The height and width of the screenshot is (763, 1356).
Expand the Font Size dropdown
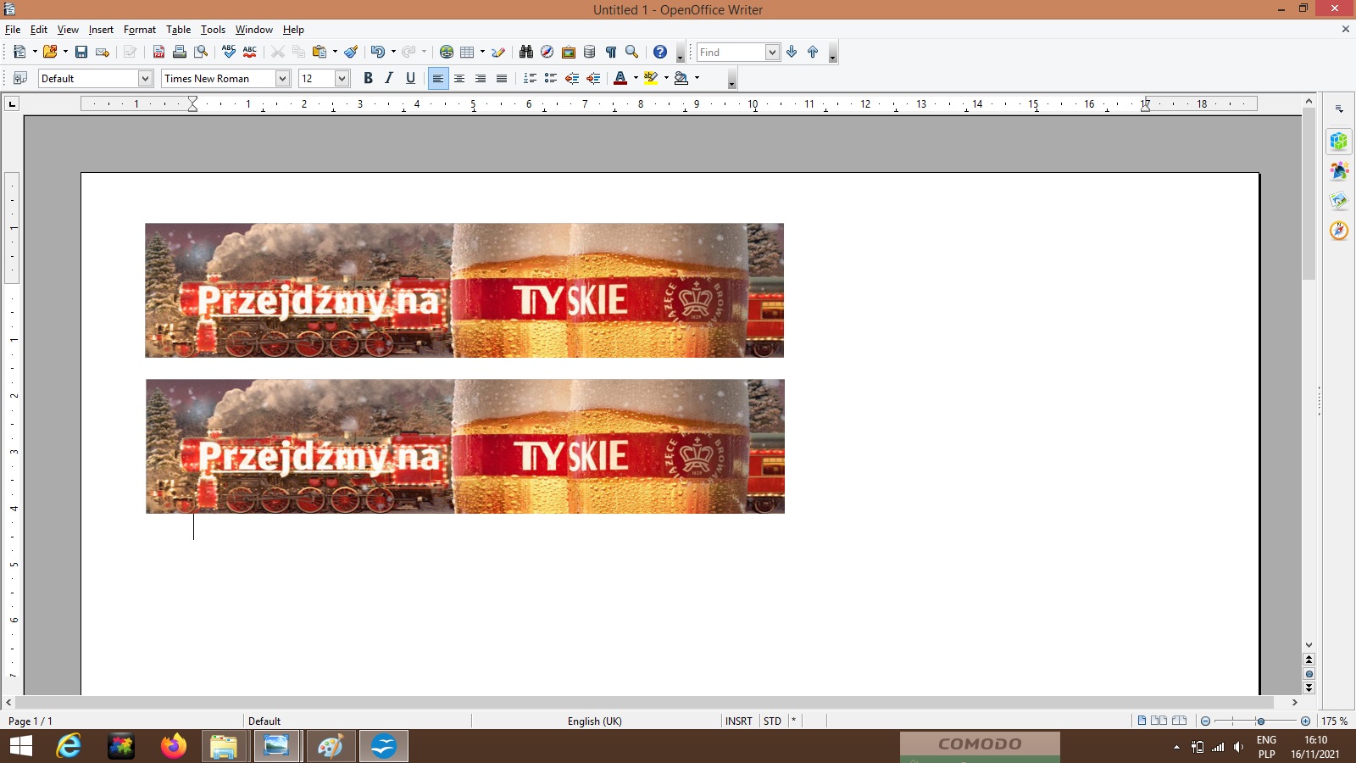coord(342,78)
